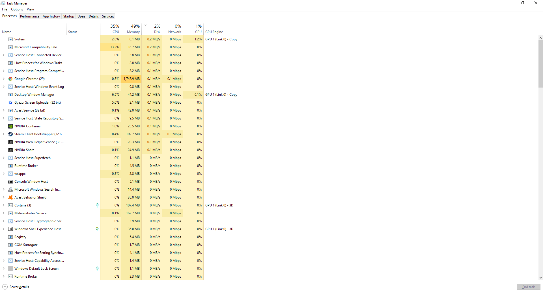Click the Google Chrome process icon
Image resolution: width=543 pixels, height=294 pixels.
coord(10,79)
